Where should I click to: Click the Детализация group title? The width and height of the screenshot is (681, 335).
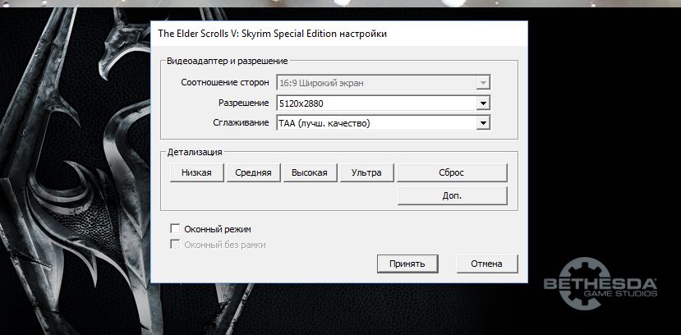(195, 153)
